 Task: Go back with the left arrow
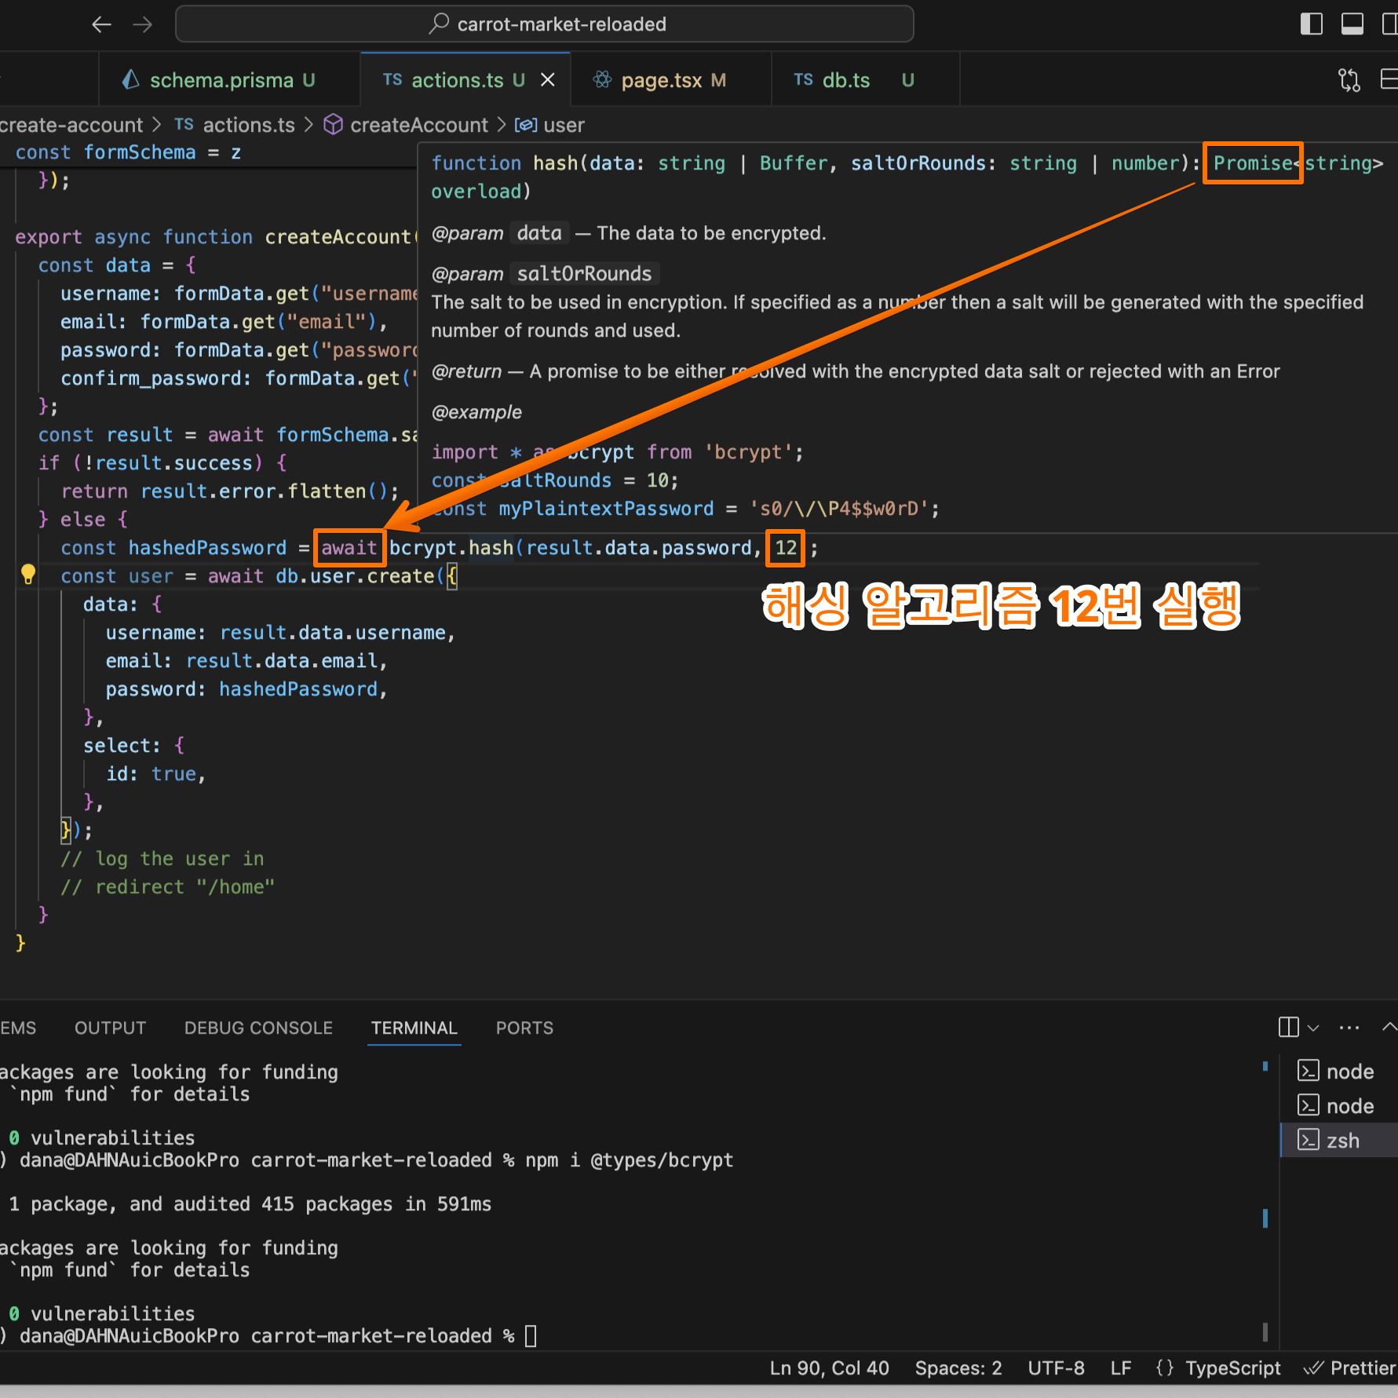(101, 24)
